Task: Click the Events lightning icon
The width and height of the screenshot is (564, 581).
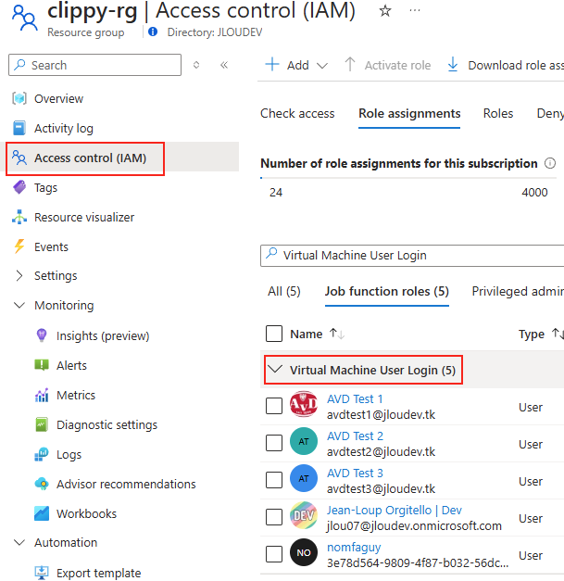Action: (x=19, y=246)
